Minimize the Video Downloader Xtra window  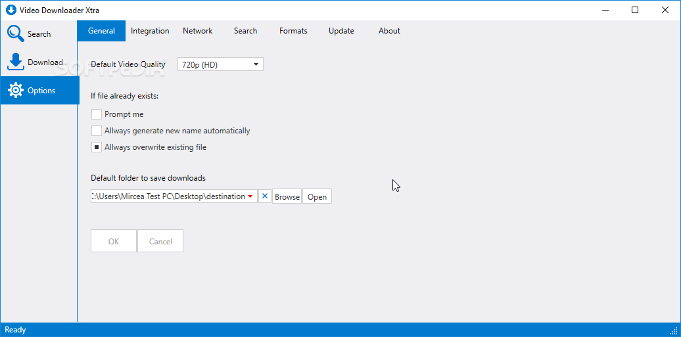tap(605, 10)
